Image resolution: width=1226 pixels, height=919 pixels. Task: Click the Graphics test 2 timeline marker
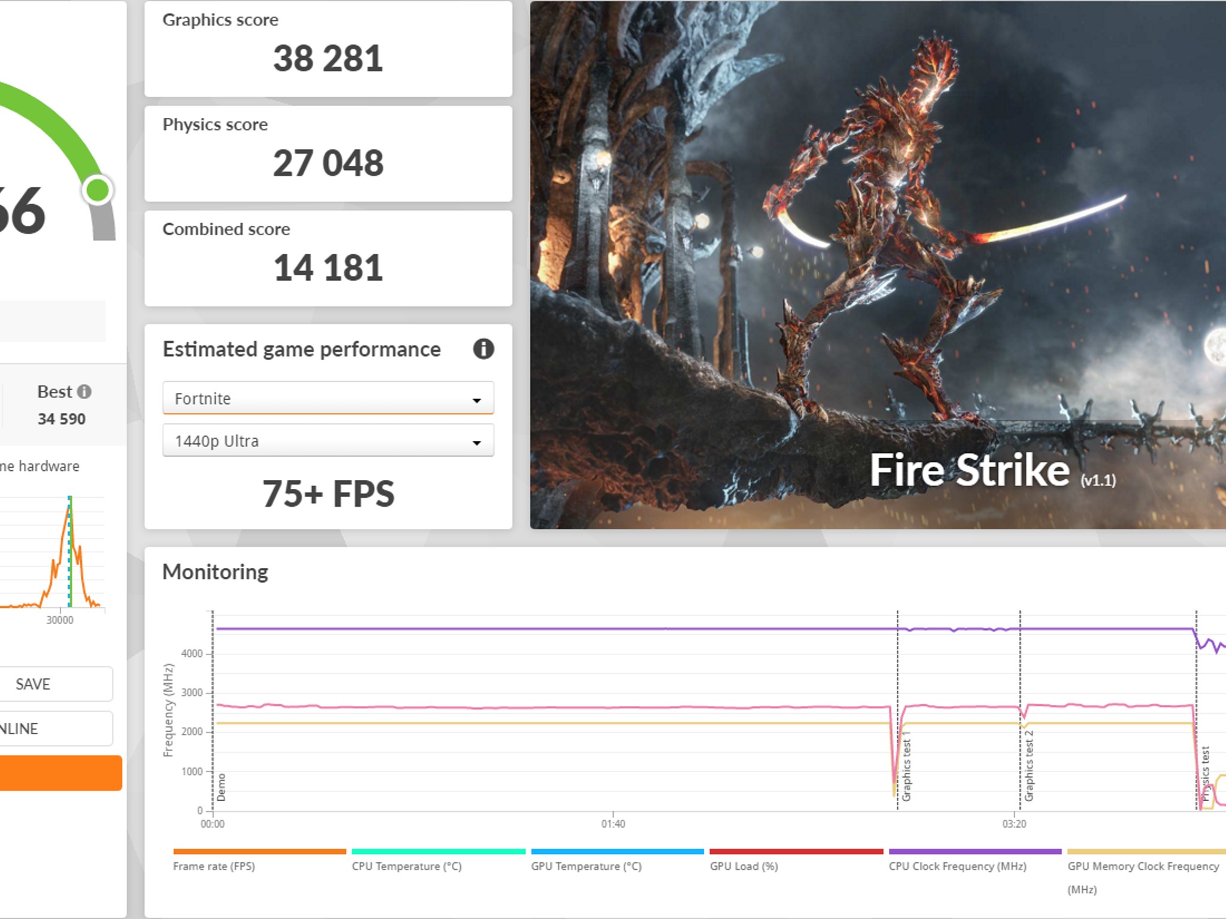click(1029, 766)
